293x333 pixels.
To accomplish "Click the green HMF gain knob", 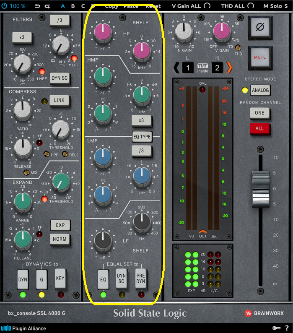I will 103,76.
